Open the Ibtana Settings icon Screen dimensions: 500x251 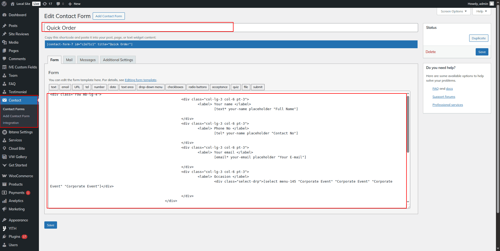(x=4, y=132)
